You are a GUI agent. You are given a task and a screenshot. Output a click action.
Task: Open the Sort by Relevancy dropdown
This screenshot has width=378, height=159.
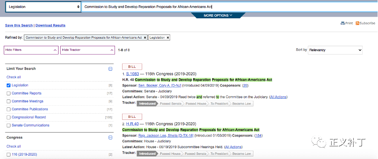(x=335, y=50)
